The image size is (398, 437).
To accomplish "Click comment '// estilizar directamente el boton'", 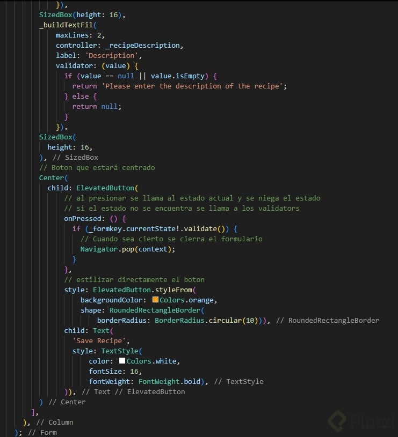I will point(134,279).
